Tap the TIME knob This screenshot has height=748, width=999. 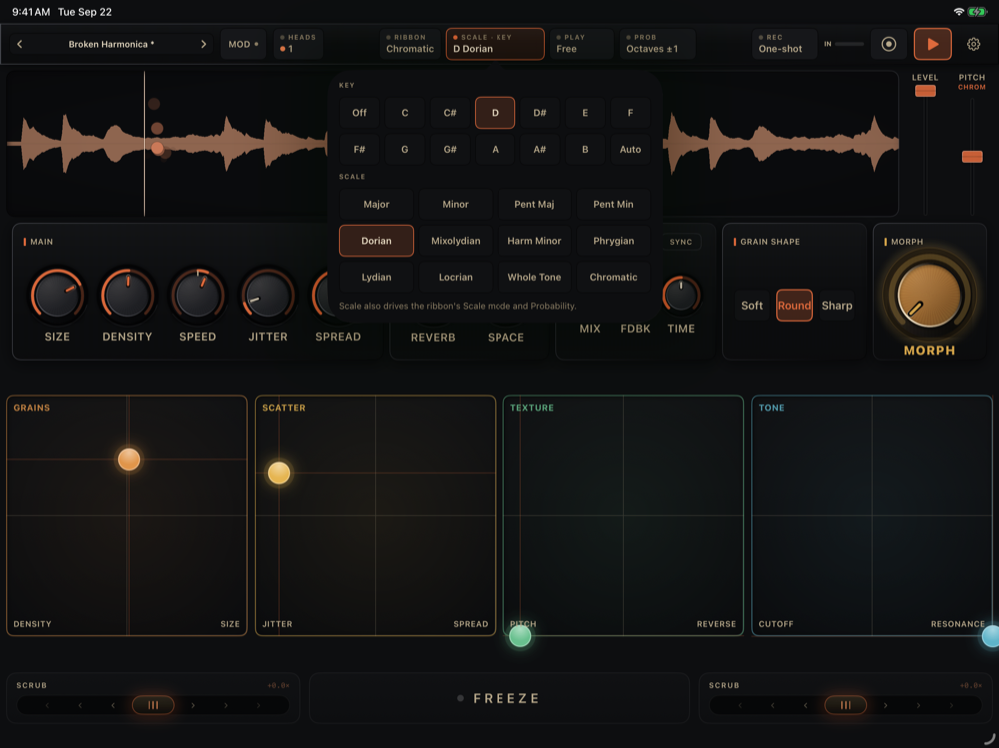coord(681,295)
